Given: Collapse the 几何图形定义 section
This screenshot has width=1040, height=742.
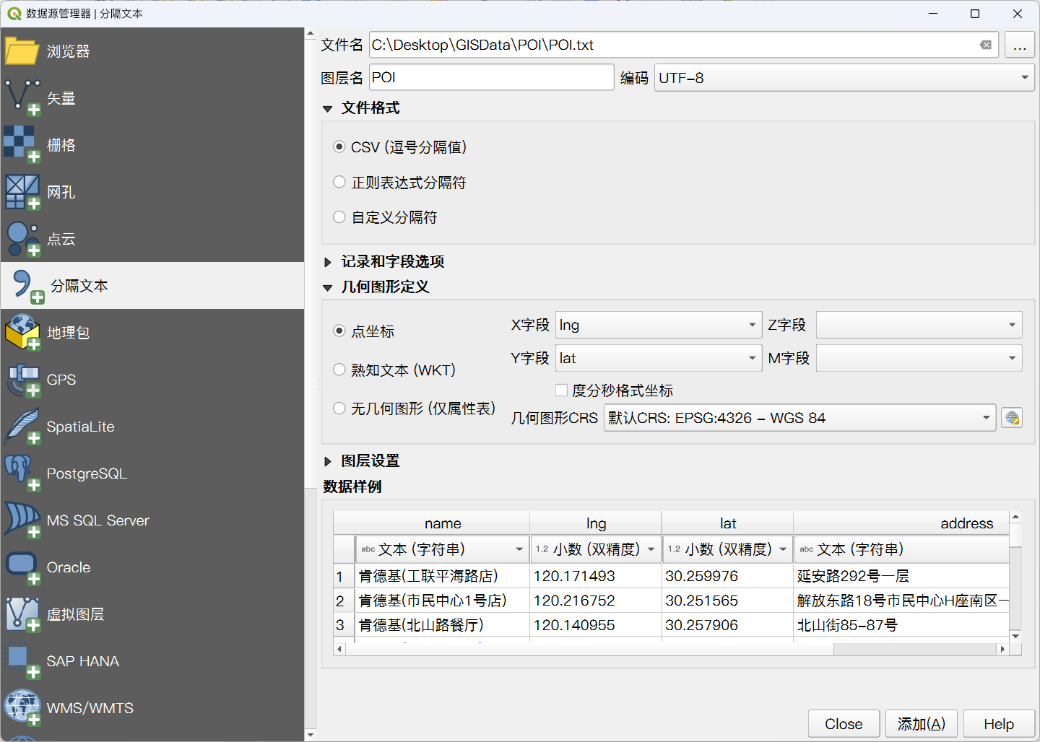Looking at the screenshot, I should pyautogui.click(x=328, y=287).
